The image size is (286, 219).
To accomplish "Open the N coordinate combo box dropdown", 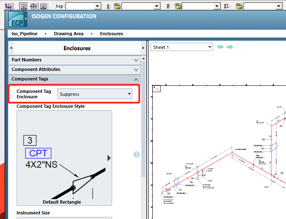I will 217,6.
